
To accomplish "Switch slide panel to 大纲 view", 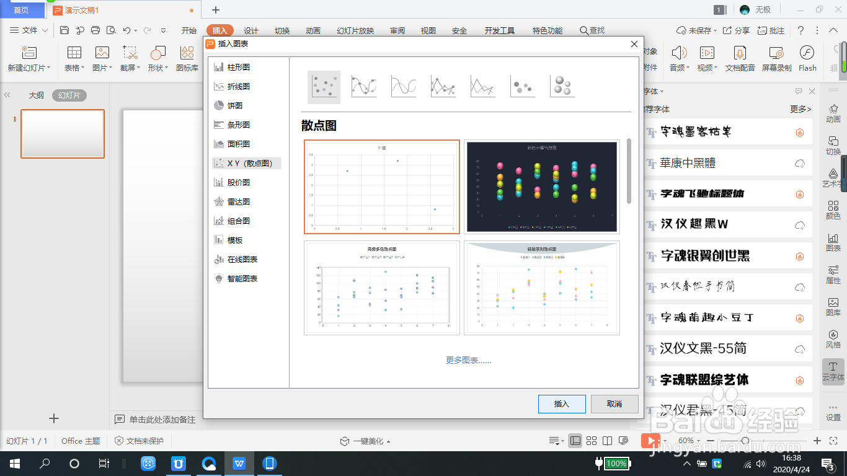I will tap(37, 95).
